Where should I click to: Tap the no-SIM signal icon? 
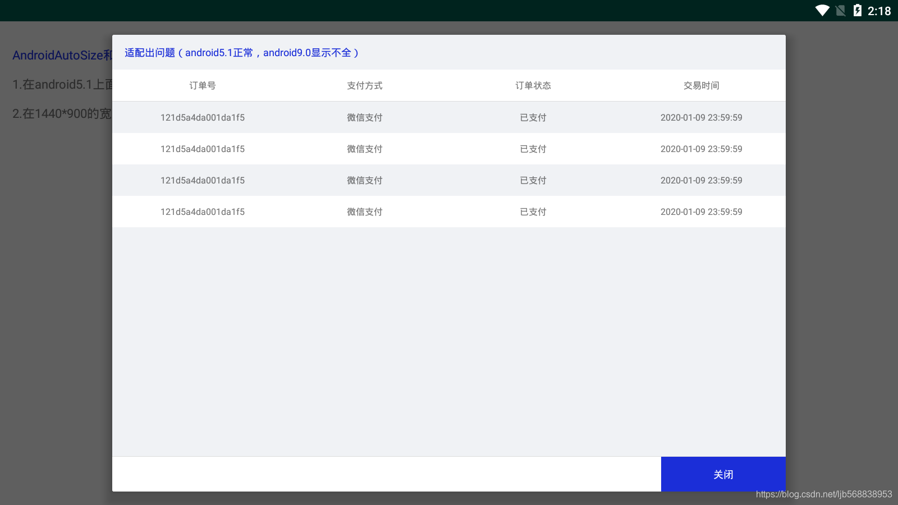[841, 11]
